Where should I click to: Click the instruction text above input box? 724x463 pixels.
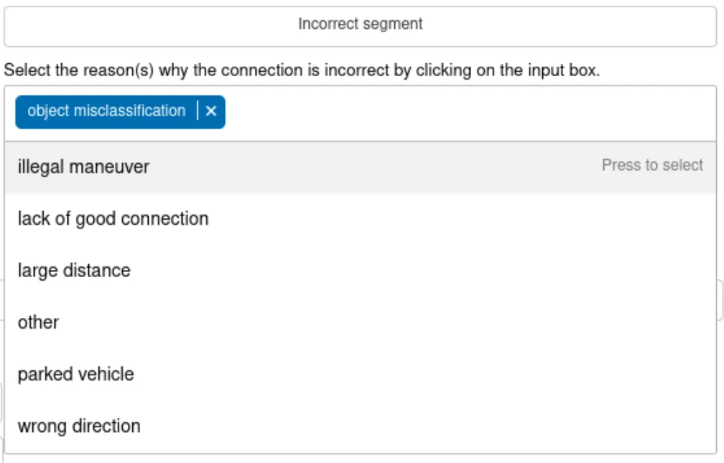click(302, 71)
